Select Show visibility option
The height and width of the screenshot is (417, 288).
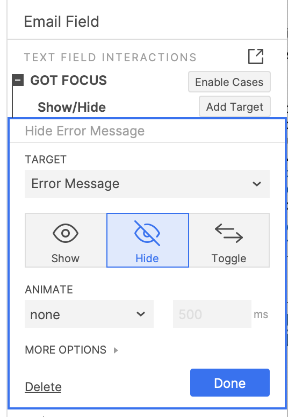click(x=66, y=240)
